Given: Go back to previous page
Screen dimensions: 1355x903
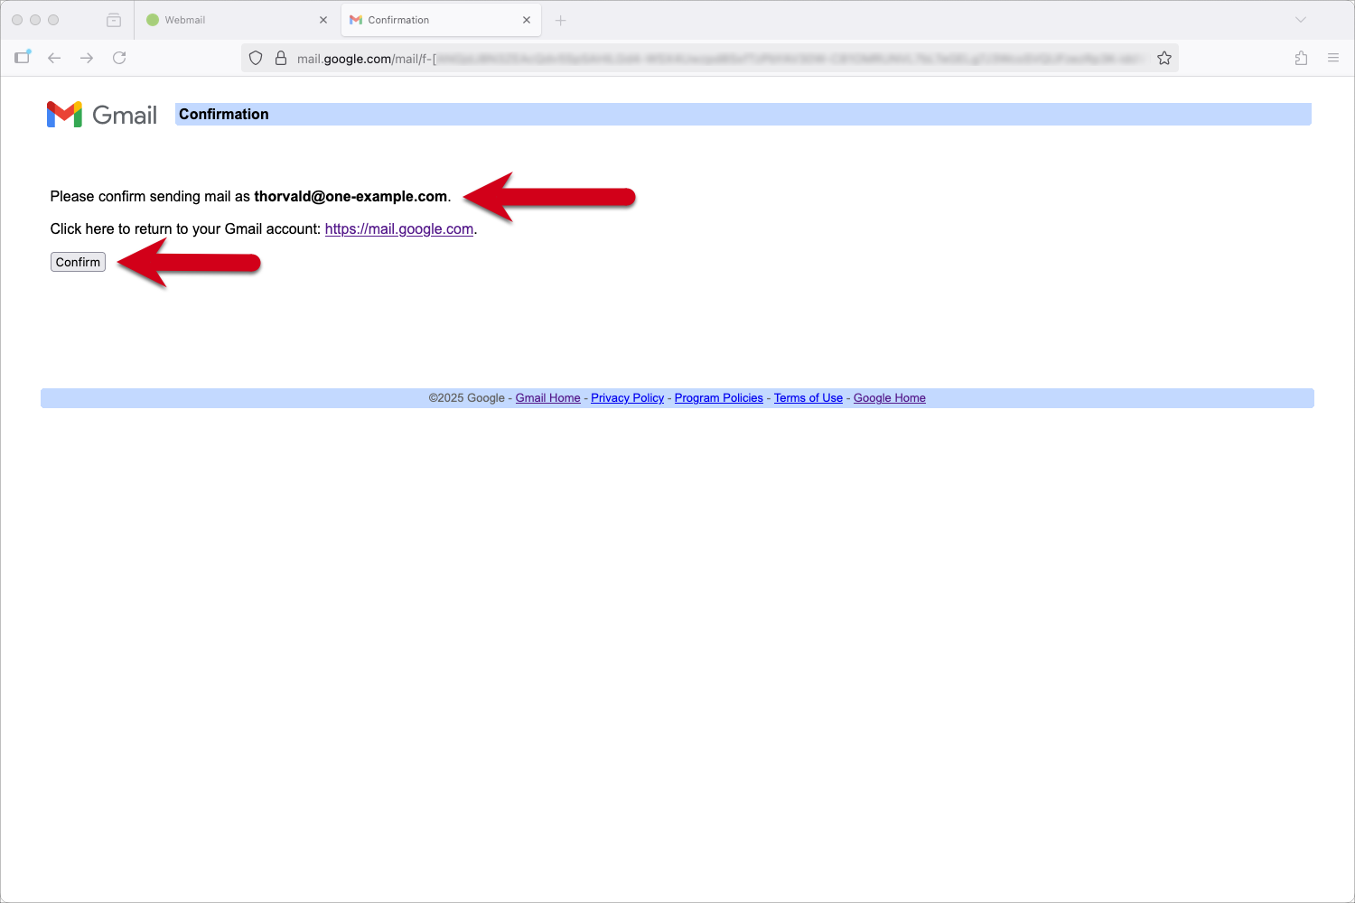Looking at the screenshot, I should (x=54, y=58).
